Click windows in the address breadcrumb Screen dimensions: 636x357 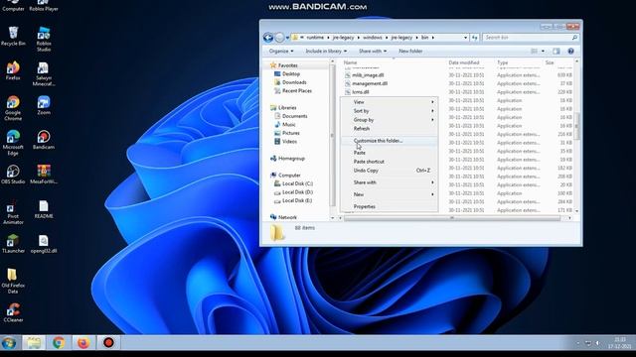(373, 38)
